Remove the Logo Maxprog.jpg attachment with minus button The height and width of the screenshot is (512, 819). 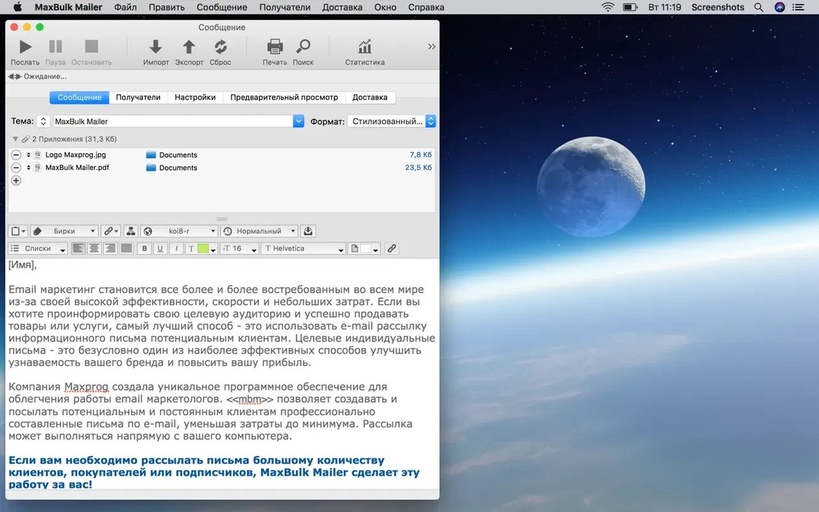pyautogui.click(x=15, y=154)
